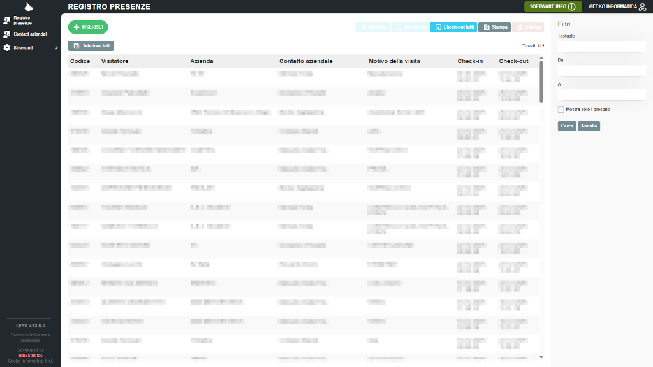Open the Gecko Informatica user account icon
This screenshot has height=367, width=653.
pyautogui.click(x=643, y=7)
